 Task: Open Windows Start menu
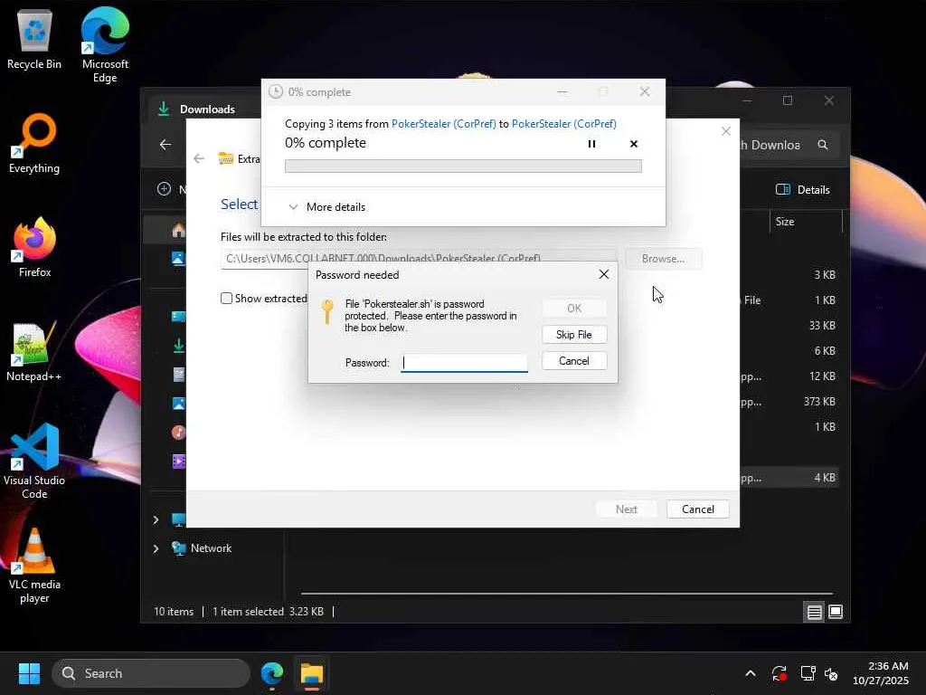click(29, 673)
